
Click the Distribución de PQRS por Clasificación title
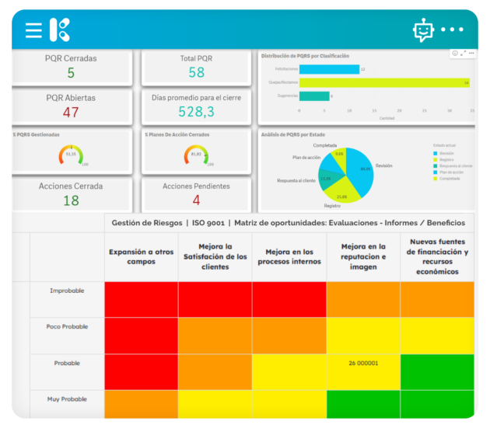[x=305, y=56]
